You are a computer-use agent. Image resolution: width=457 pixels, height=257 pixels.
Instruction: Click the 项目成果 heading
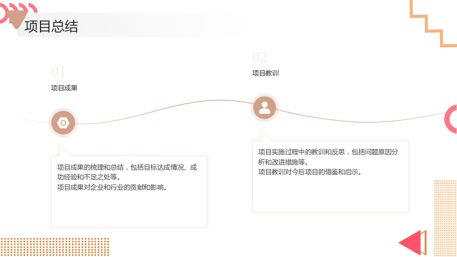(64, 88)
